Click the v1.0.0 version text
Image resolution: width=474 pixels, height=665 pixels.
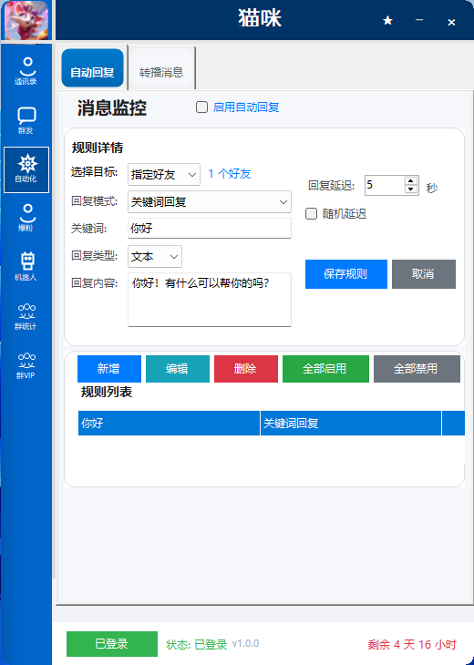point(246,644)
